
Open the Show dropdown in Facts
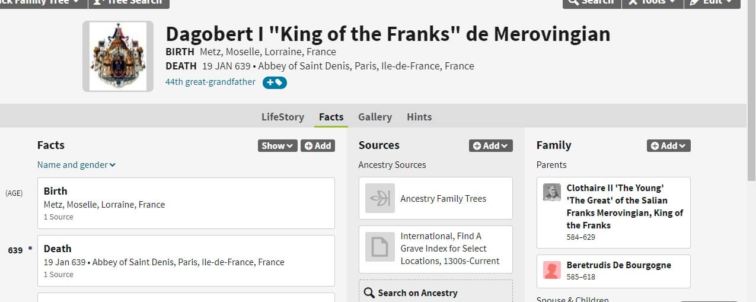[x=277, y=145]
